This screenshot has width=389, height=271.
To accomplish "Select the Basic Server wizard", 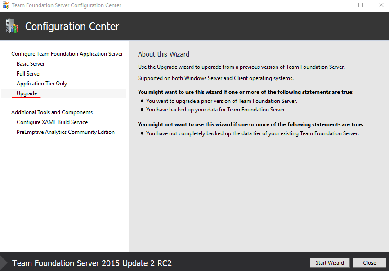I will pos(31,64).
